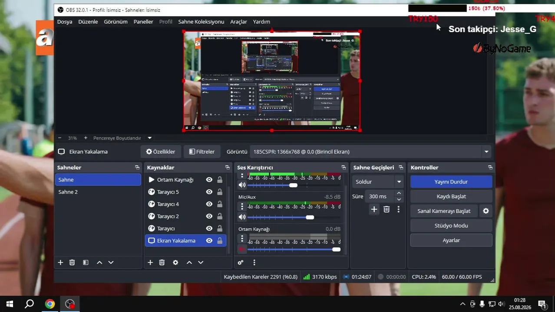The width and height of the screenshot is (555, 312).
Task: Enable Stüdyo Modu button
Action: 451,225
